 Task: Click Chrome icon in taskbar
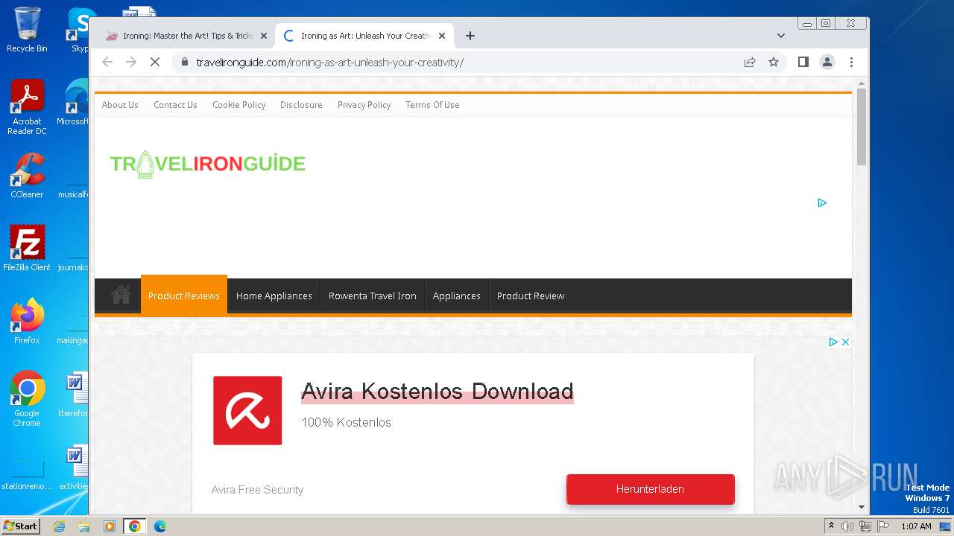(x=135, y=526)
